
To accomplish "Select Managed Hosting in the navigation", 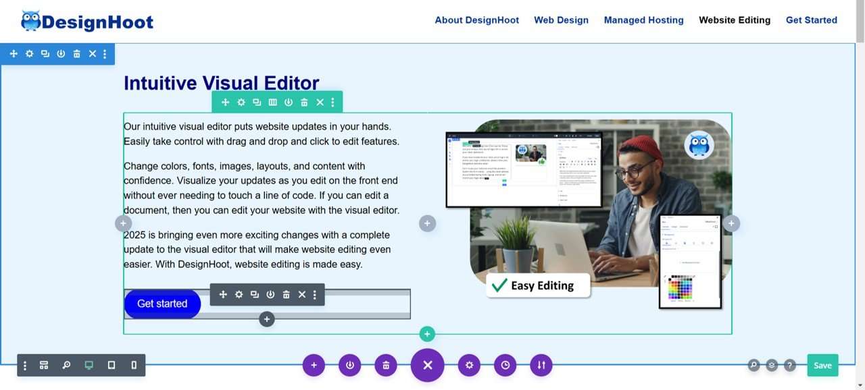I will coord(643,20).
